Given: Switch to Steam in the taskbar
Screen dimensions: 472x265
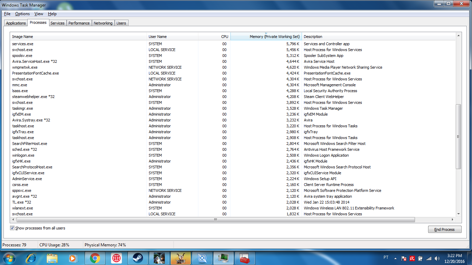Looking at the screenshot, I should click(x=138, y=258).
